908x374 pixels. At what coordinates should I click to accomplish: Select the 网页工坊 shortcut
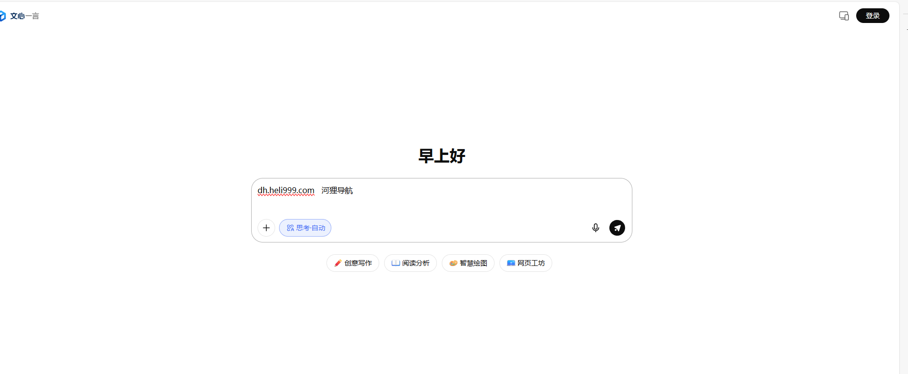tap(526, 263)
